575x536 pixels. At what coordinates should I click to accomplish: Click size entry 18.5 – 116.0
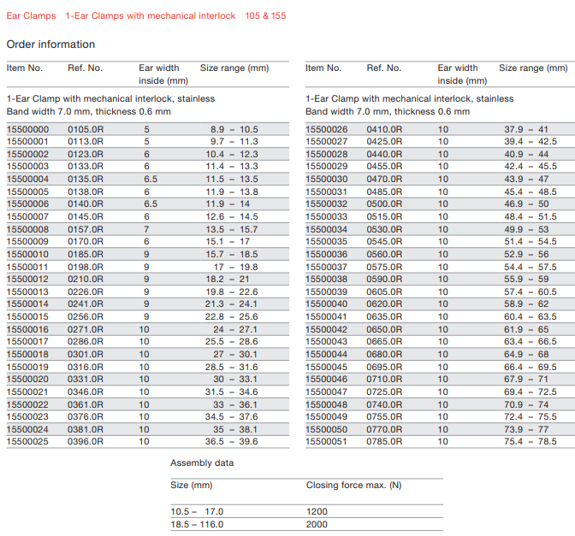tap(197, 524)
